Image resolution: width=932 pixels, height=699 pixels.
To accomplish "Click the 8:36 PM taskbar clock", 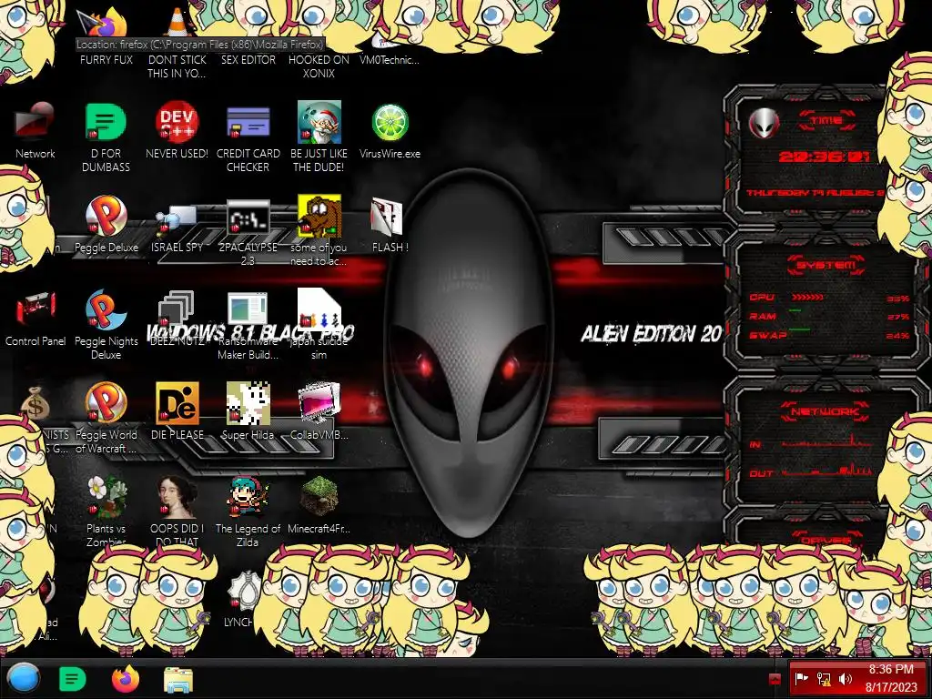I will point(891,678).
